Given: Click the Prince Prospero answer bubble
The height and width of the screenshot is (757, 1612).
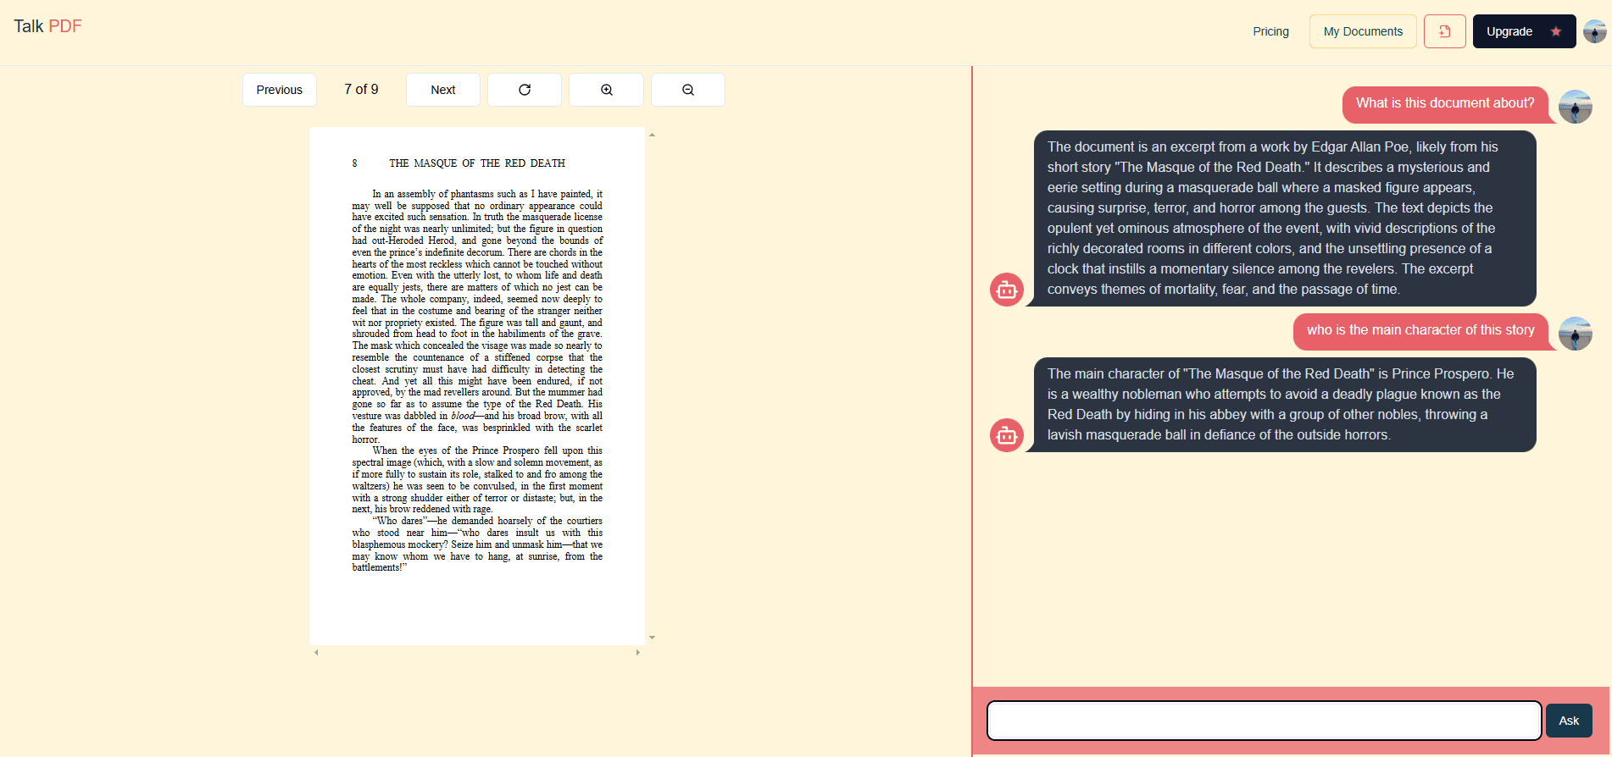Looking at the screenshot, I should pos(1285,405).
